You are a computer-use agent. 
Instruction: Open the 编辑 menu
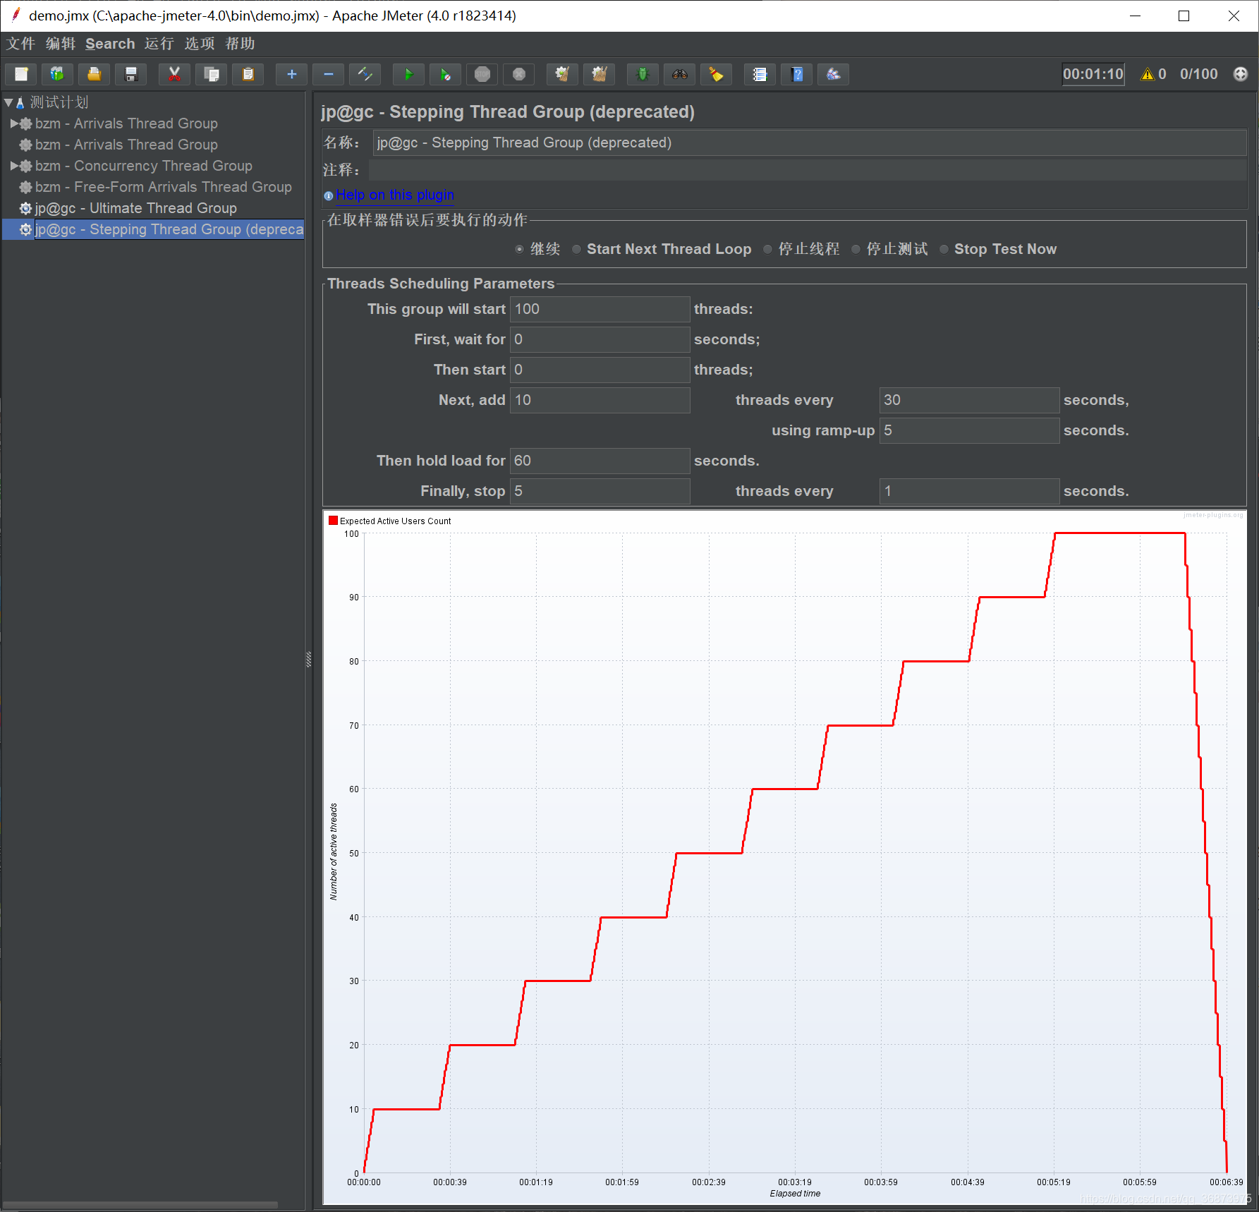point(61,44)
